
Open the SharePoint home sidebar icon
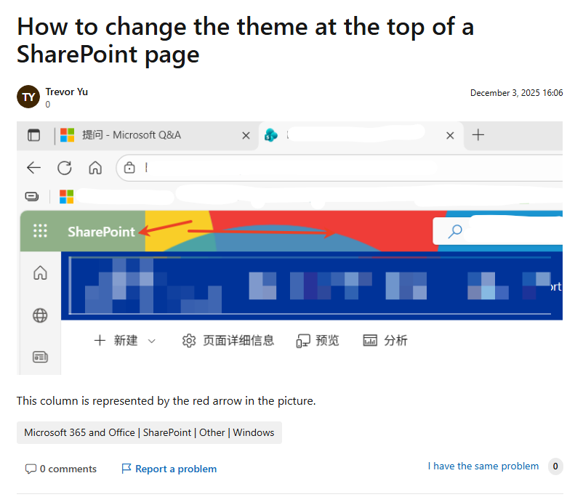click(40, 272)
